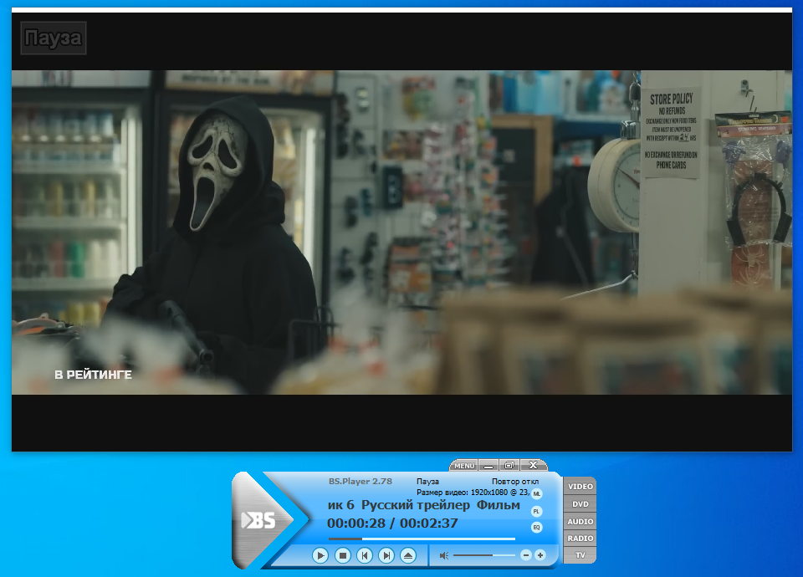Click the 00:00:28 / 00:02:37 time display
Image resolution: width=803 pixels, height=577 pixels.
point(392,523)
